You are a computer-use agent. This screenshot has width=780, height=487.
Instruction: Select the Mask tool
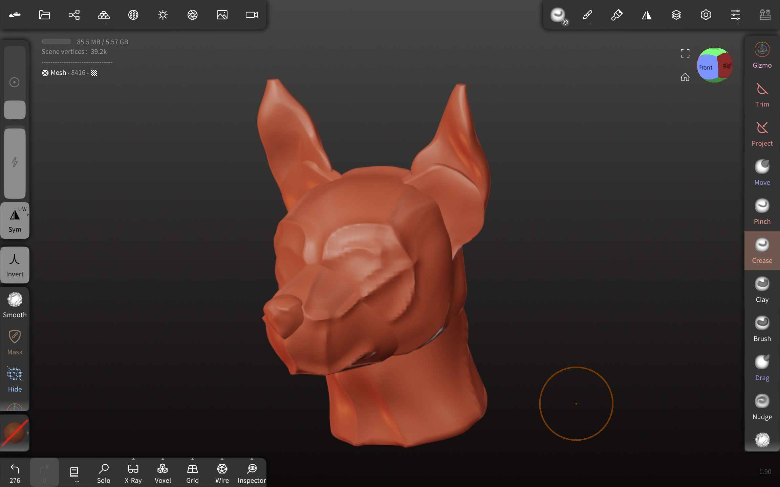15,342
